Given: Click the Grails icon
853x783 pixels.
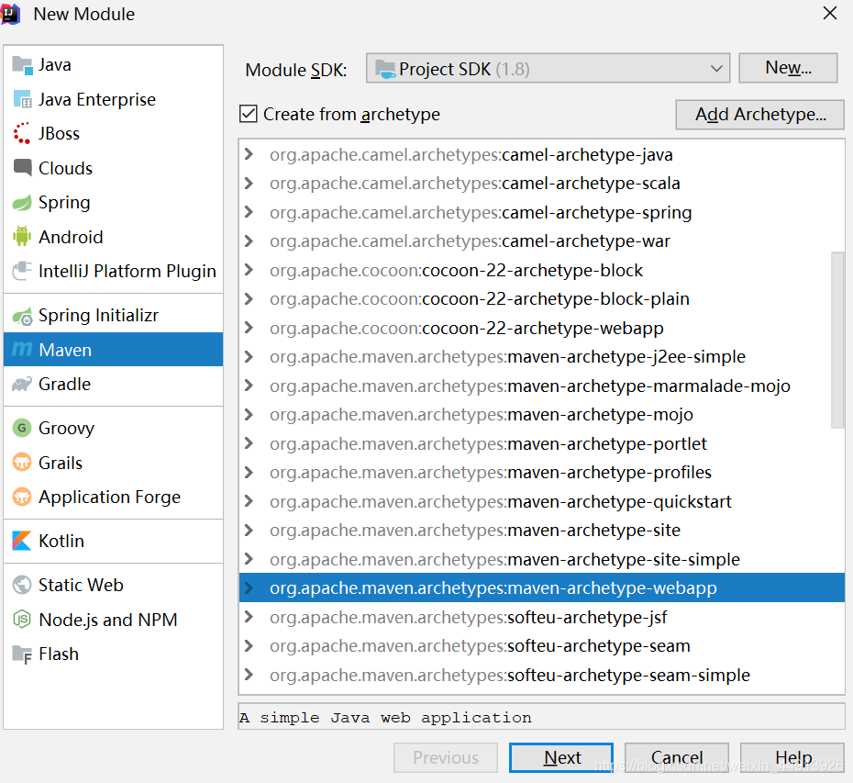Looking at the screenshot, I should [x=22, y=464].
